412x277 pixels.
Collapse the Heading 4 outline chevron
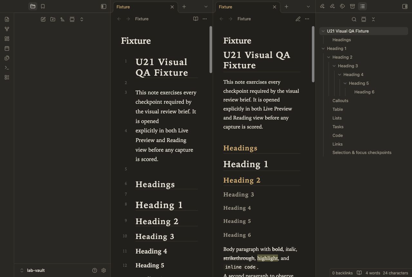[340, 75]
